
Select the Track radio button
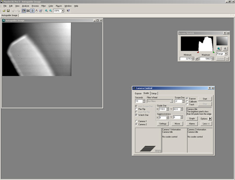click(187, 104)
